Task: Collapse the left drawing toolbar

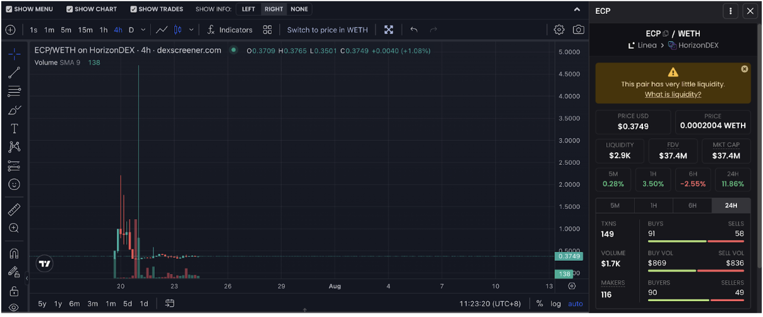Action: tap(27, 278)
